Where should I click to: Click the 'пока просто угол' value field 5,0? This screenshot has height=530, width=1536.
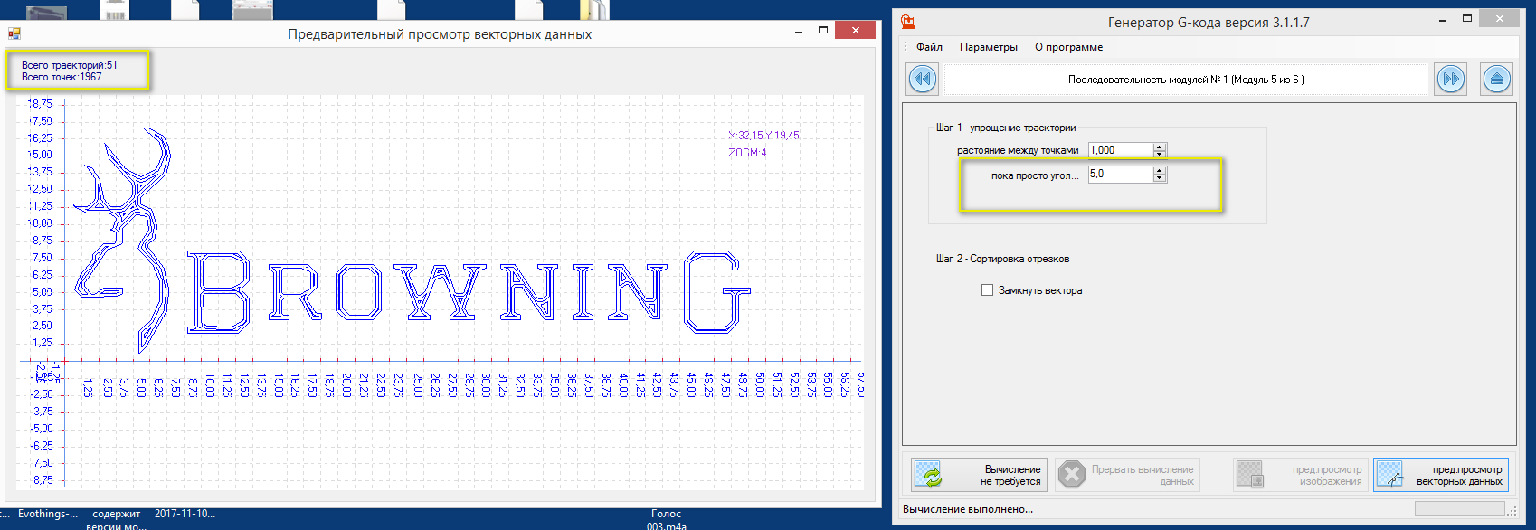pyautogui.click(x=1121, y=174)
